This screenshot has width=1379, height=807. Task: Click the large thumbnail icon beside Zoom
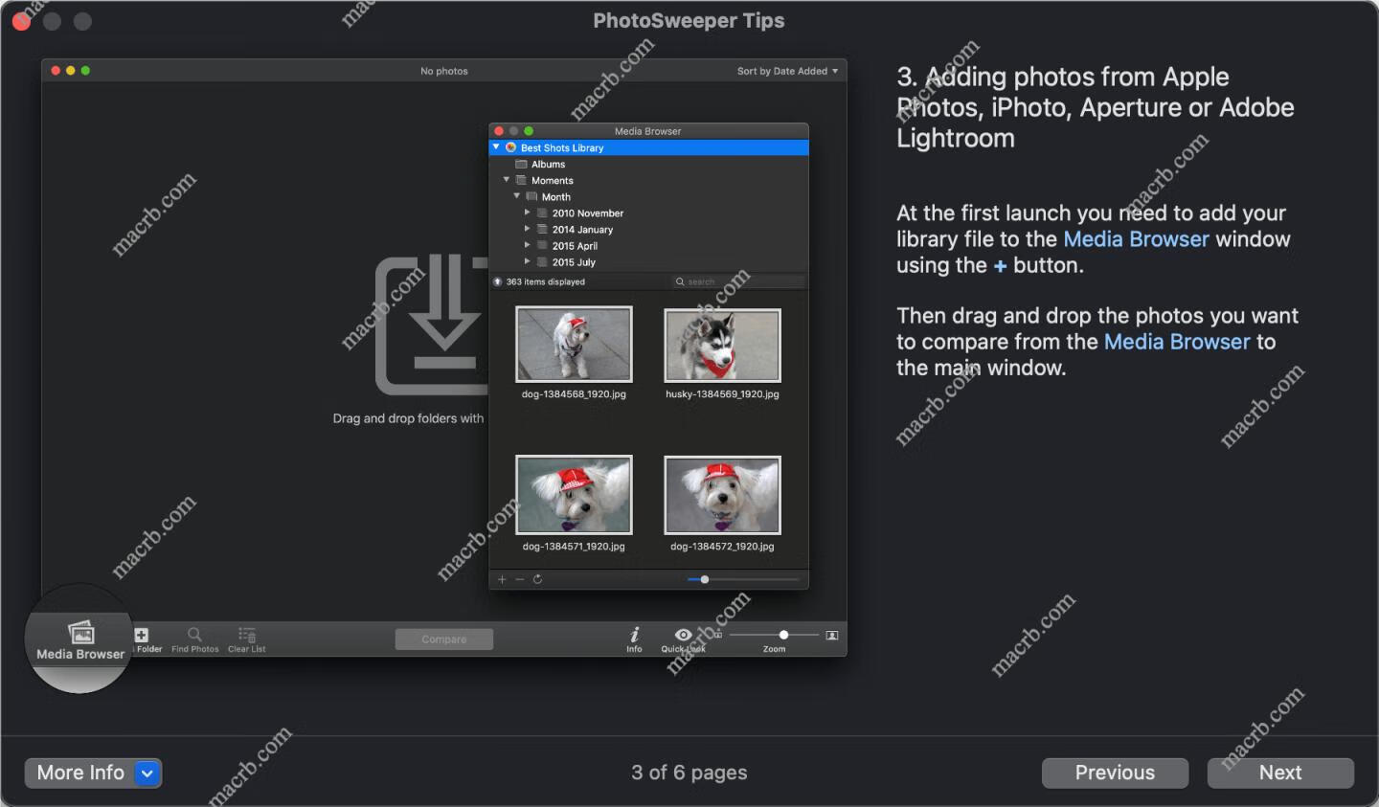point(832,636)
